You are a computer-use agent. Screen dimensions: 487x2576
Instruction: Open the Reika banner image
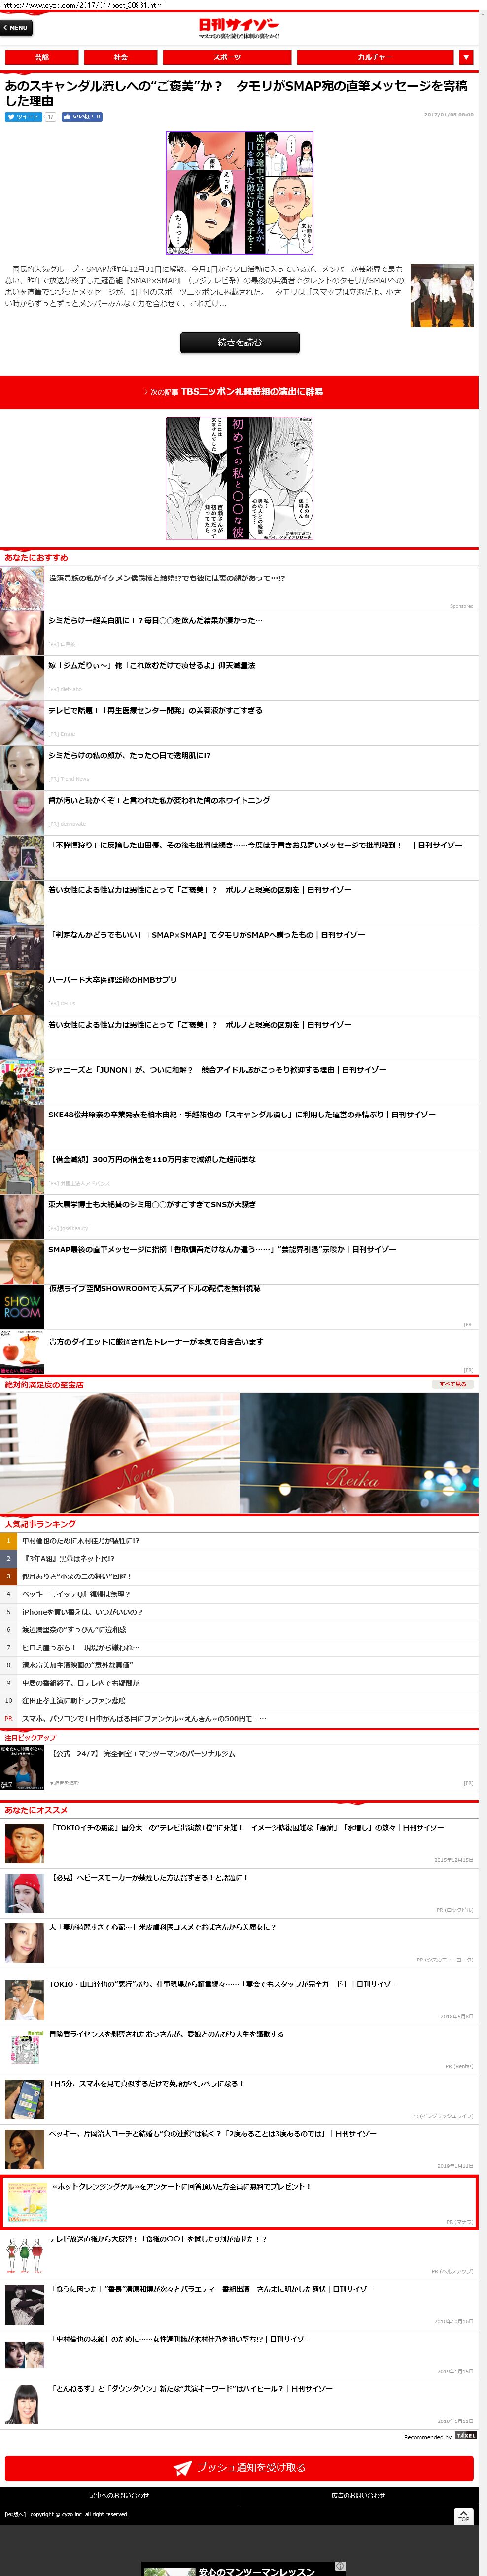point(359,1453)
